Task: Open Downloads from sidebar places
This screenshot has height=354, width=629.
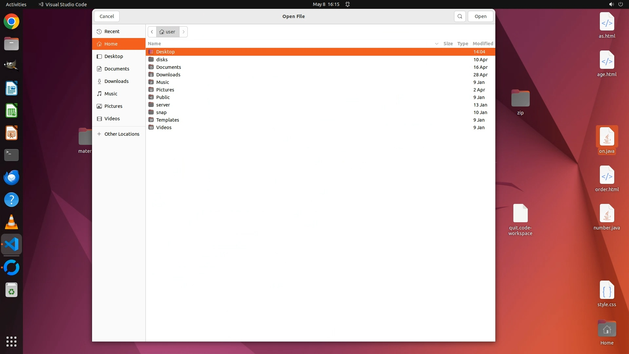Action: point(116,81)
